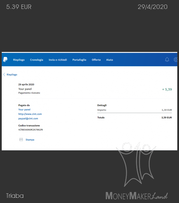Viewport: 179px width, 203px height.
Task: Open the settings gear icon
Action: [176, 60]
